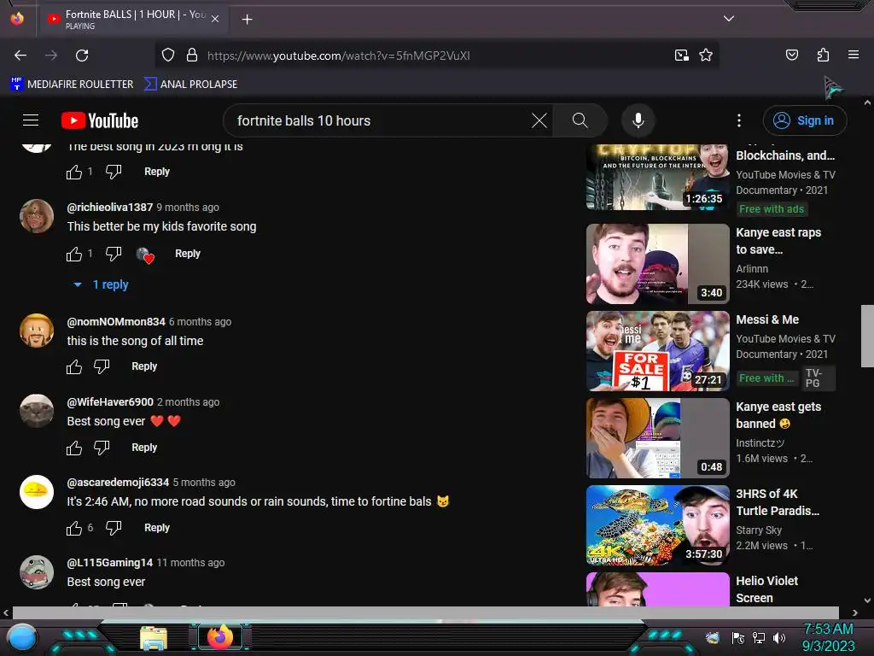Open Kanye east gets banned thumbnail
The width and height of the screenshot is (874, 656).
coord(658,438)
